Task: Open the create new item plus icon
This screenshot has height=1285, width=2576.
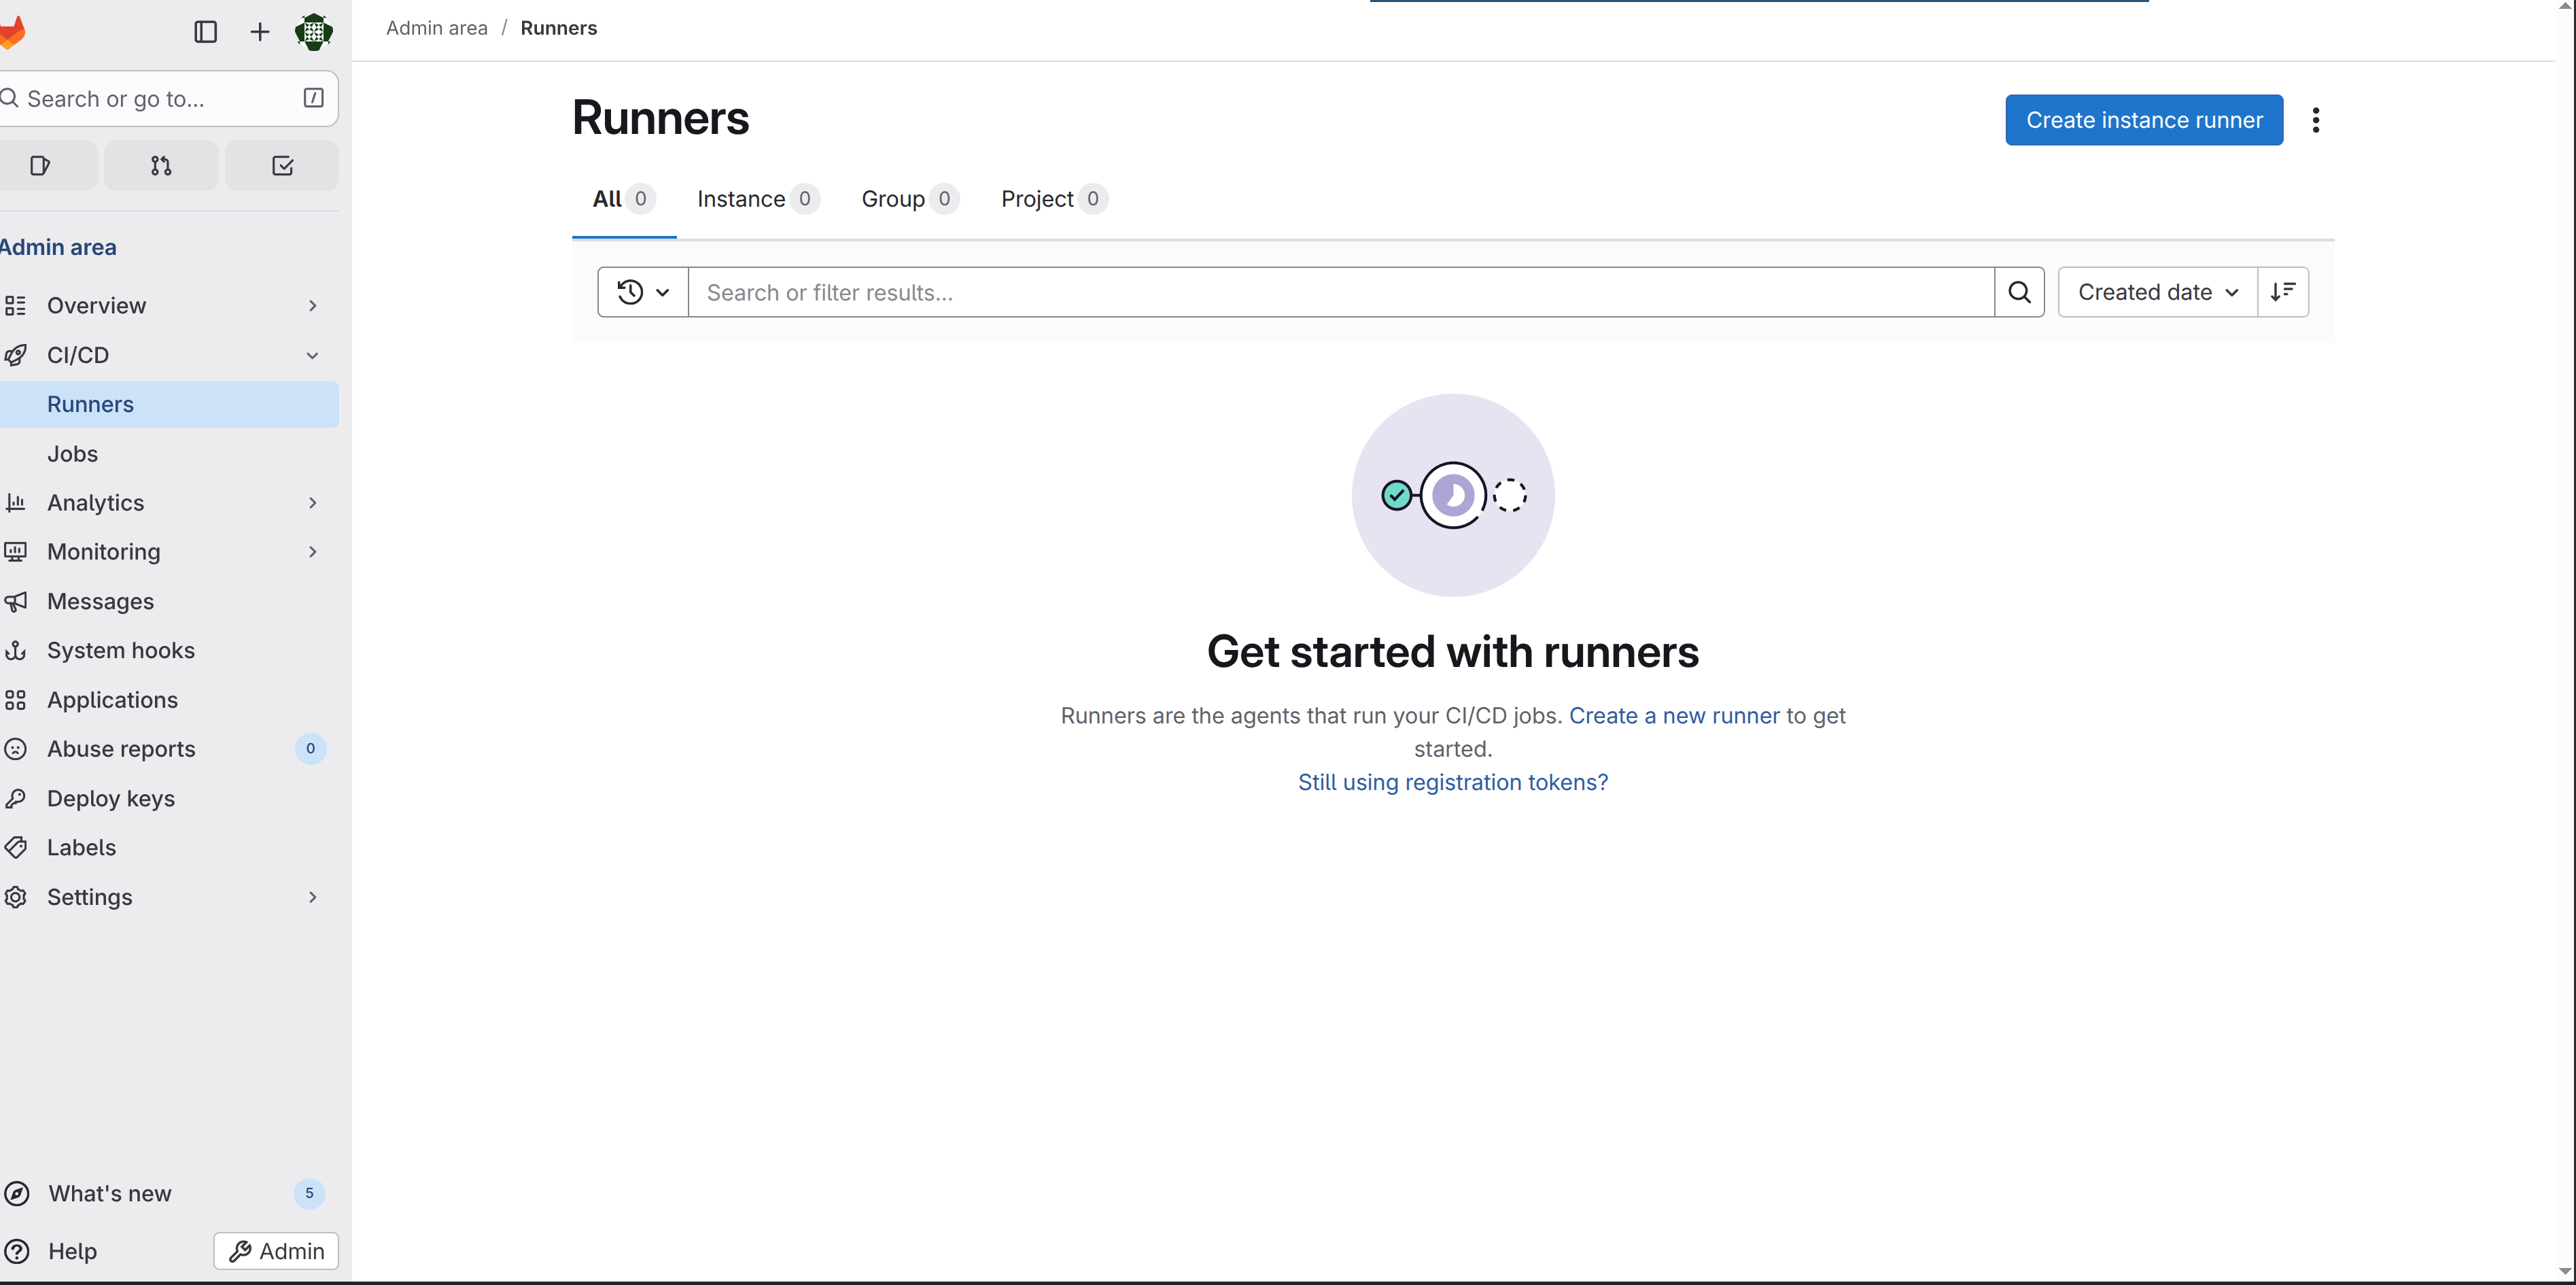Action: coord(259,31)
